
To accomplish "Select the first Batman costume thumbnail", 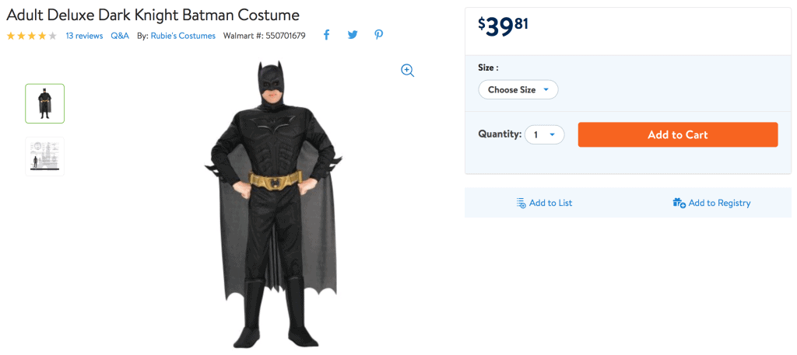I will tap(45, 103).
